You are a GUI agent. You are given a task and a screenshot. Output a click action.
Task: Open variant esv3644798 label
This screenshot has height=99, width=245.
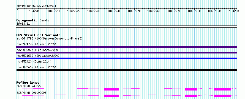point(50,38)
